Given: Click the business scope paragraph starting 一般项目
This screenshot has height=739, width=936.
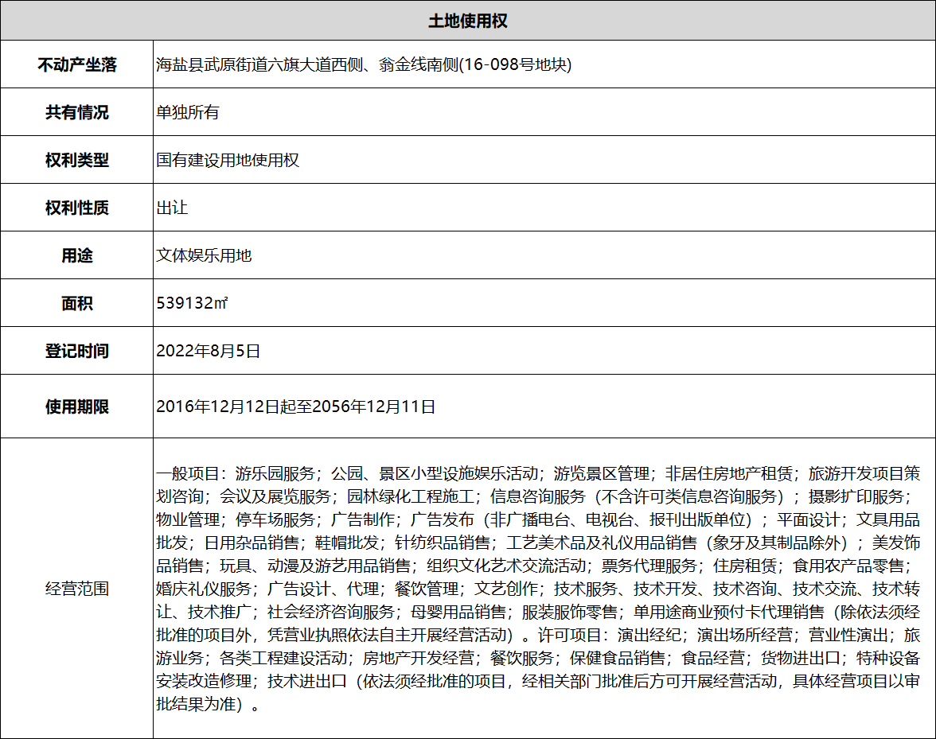Looking at the screenshot, I should point(538,589).
